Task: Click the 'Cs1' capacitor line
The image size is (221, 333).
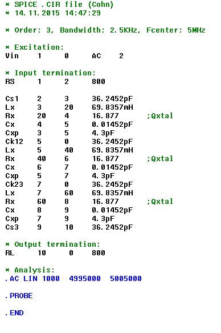Action: pyautogui.click(x=69, y=99)
